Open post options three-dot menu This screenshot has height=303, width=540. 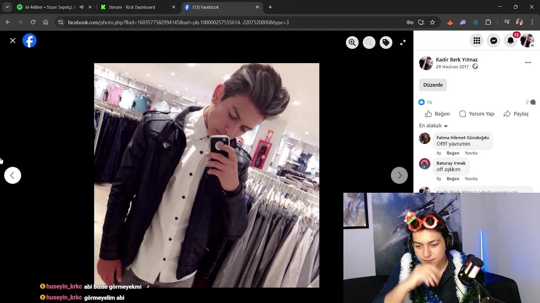(x=528, y=63)
